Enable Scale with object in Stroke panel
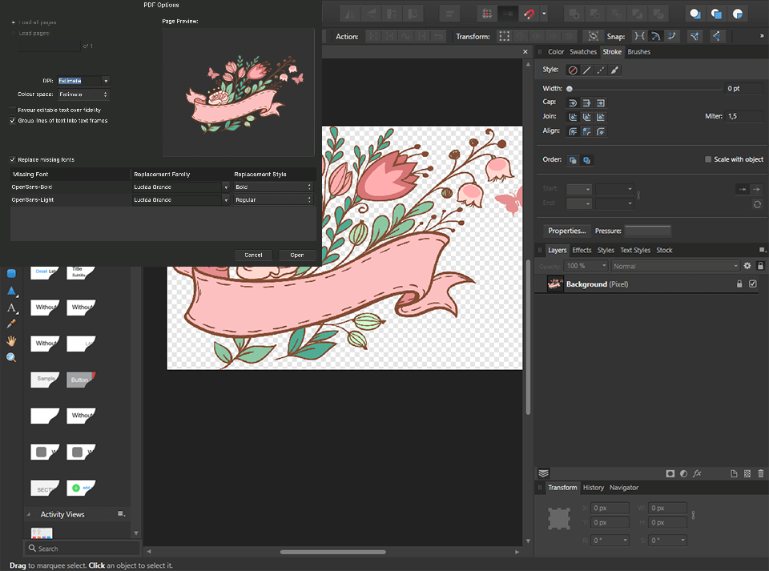 click(x=710, y=159)
